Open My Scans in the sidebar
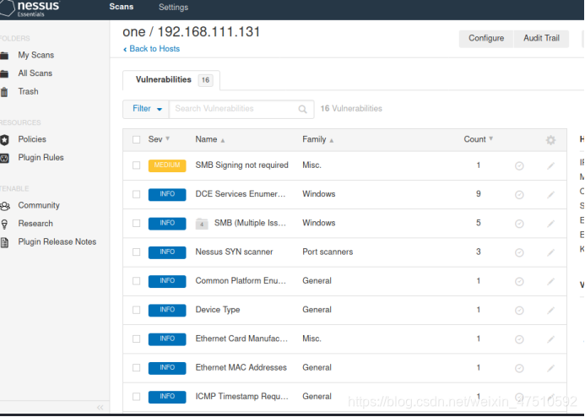Image resolution: width=585 pixels, height=417 pixels. (x=35, y=55)
